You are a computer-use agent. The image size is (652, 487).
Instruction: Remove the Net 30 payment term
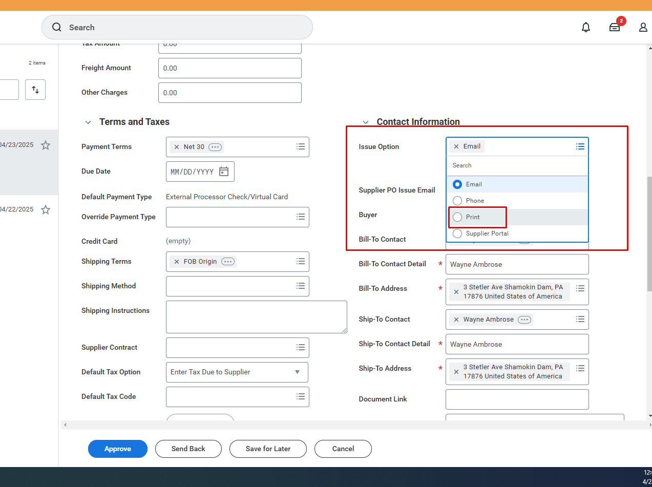[x=177, y=147]
